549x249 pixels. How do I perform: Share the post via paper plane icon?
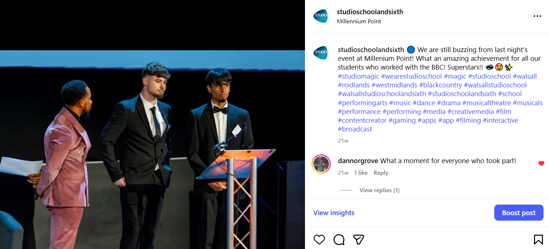click(359, 239)
